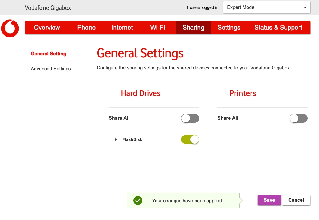Screen dimensions: 319x220
Task: Select Advanced Settings in the sidebar
Action: [50, 69]
